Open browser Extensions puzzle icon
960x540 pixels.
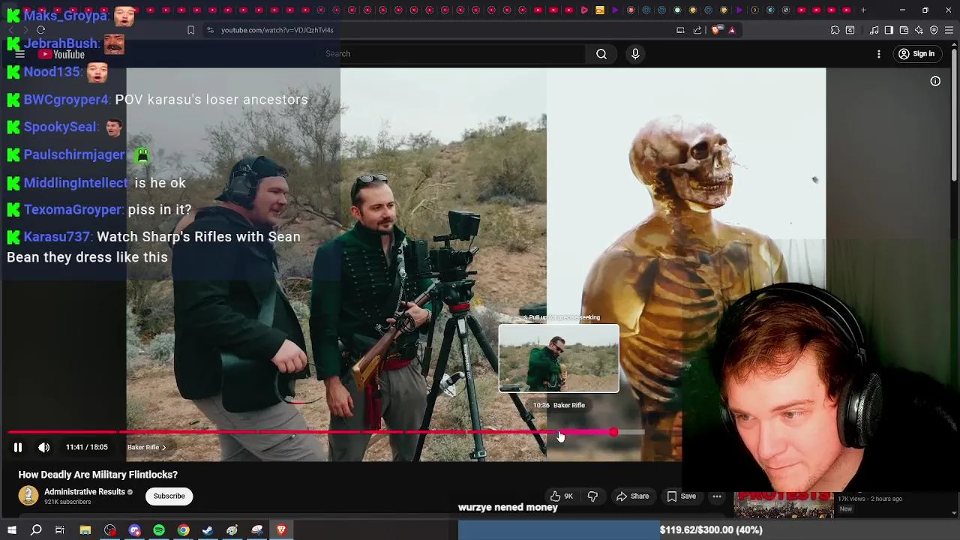pyautogui.click(x=835, y=30)
